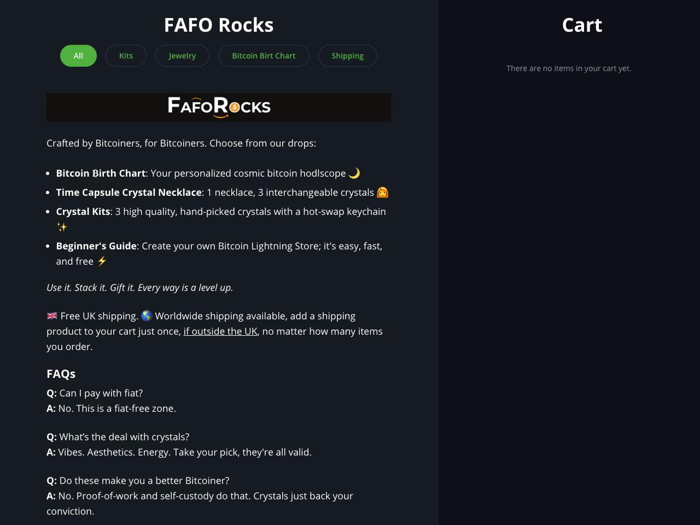Select the All category filter
The image size is (700, 525).
[78, 56]
